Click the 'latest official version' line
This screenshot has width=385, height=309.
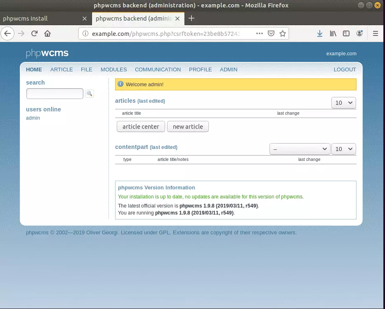189,206
